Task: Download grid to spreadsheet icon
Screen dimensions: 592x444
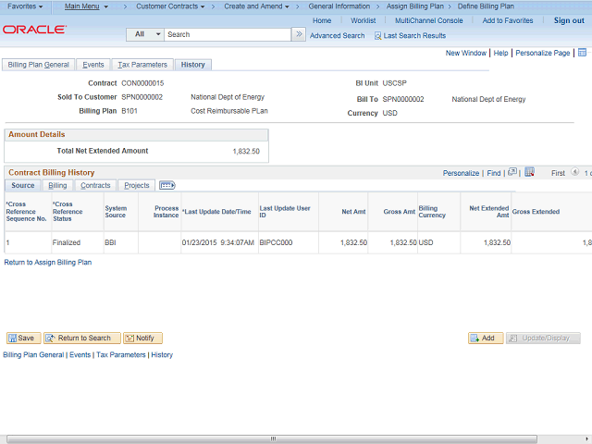Action: 529,172
